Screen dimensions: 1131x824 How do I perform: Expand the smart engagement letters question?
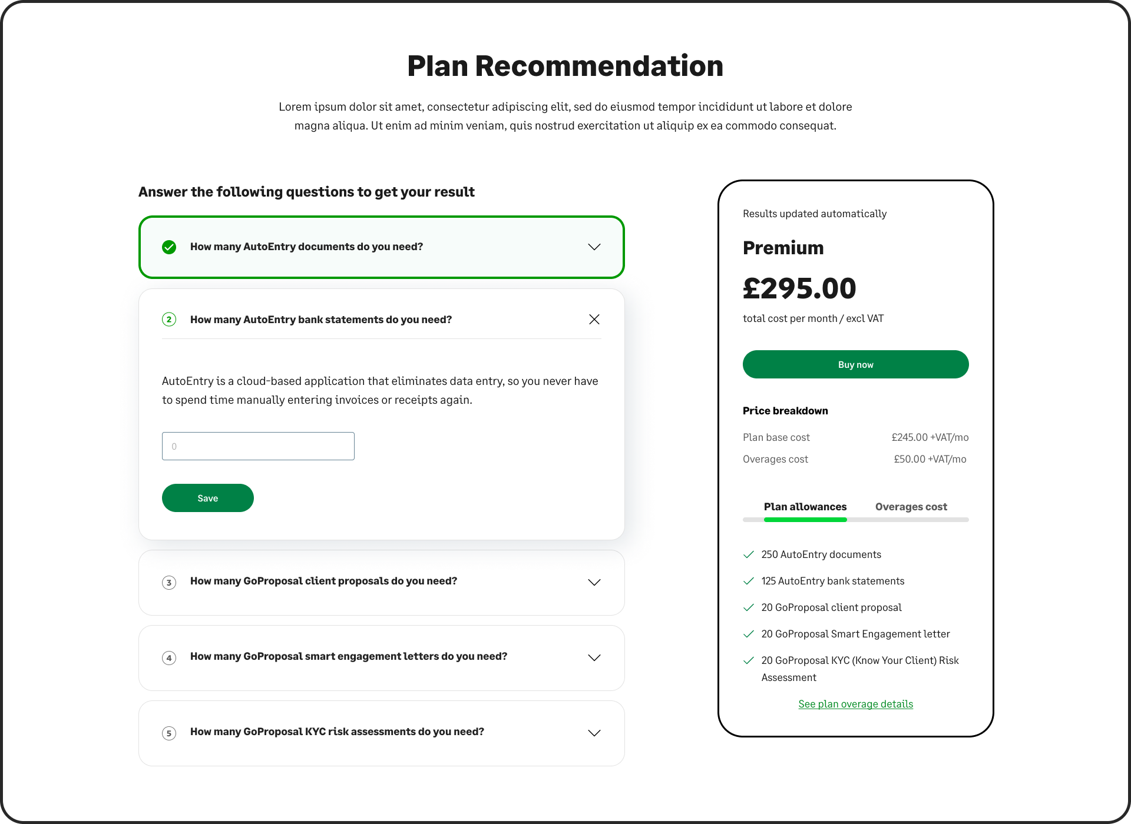point(594,658)
